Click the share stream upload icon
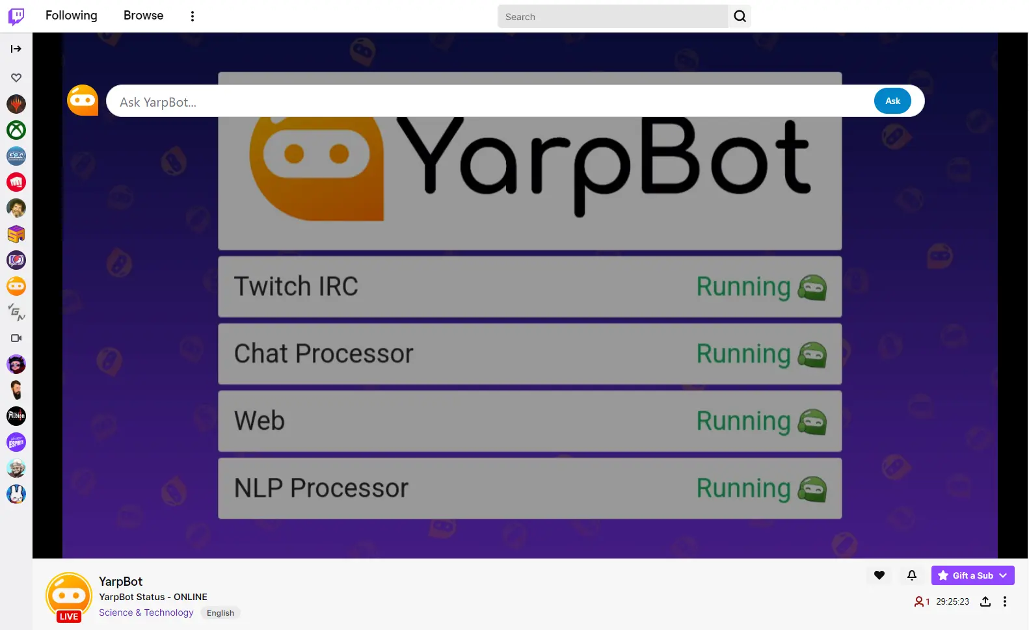Image resolution: width=1029 pixels, height=630 pixels. click(x=985, y=601)
